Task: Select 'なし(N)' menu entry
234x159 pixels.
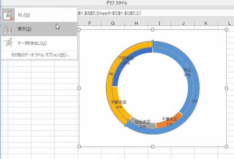Action: pyautogui.click(x=39, y=15)
